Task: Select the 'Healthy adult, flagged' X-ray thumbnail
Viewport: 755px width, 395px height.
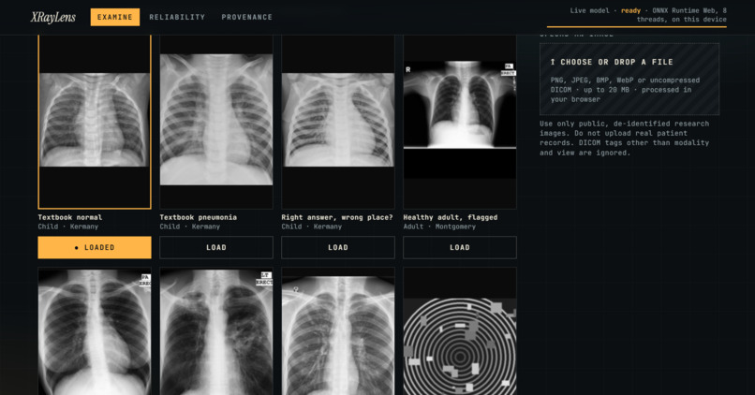Action: [460, 122]
